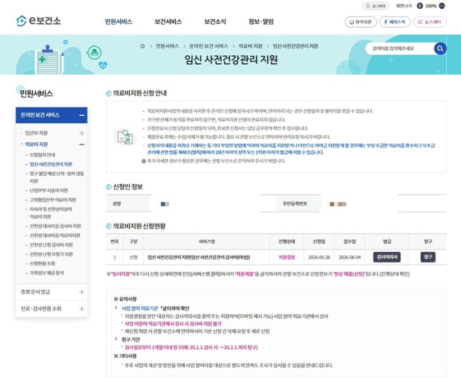The width and height of the screenshot is (461, 383).
Task: Open 임산부 지원 sidebar item
Action: [36, 133]
